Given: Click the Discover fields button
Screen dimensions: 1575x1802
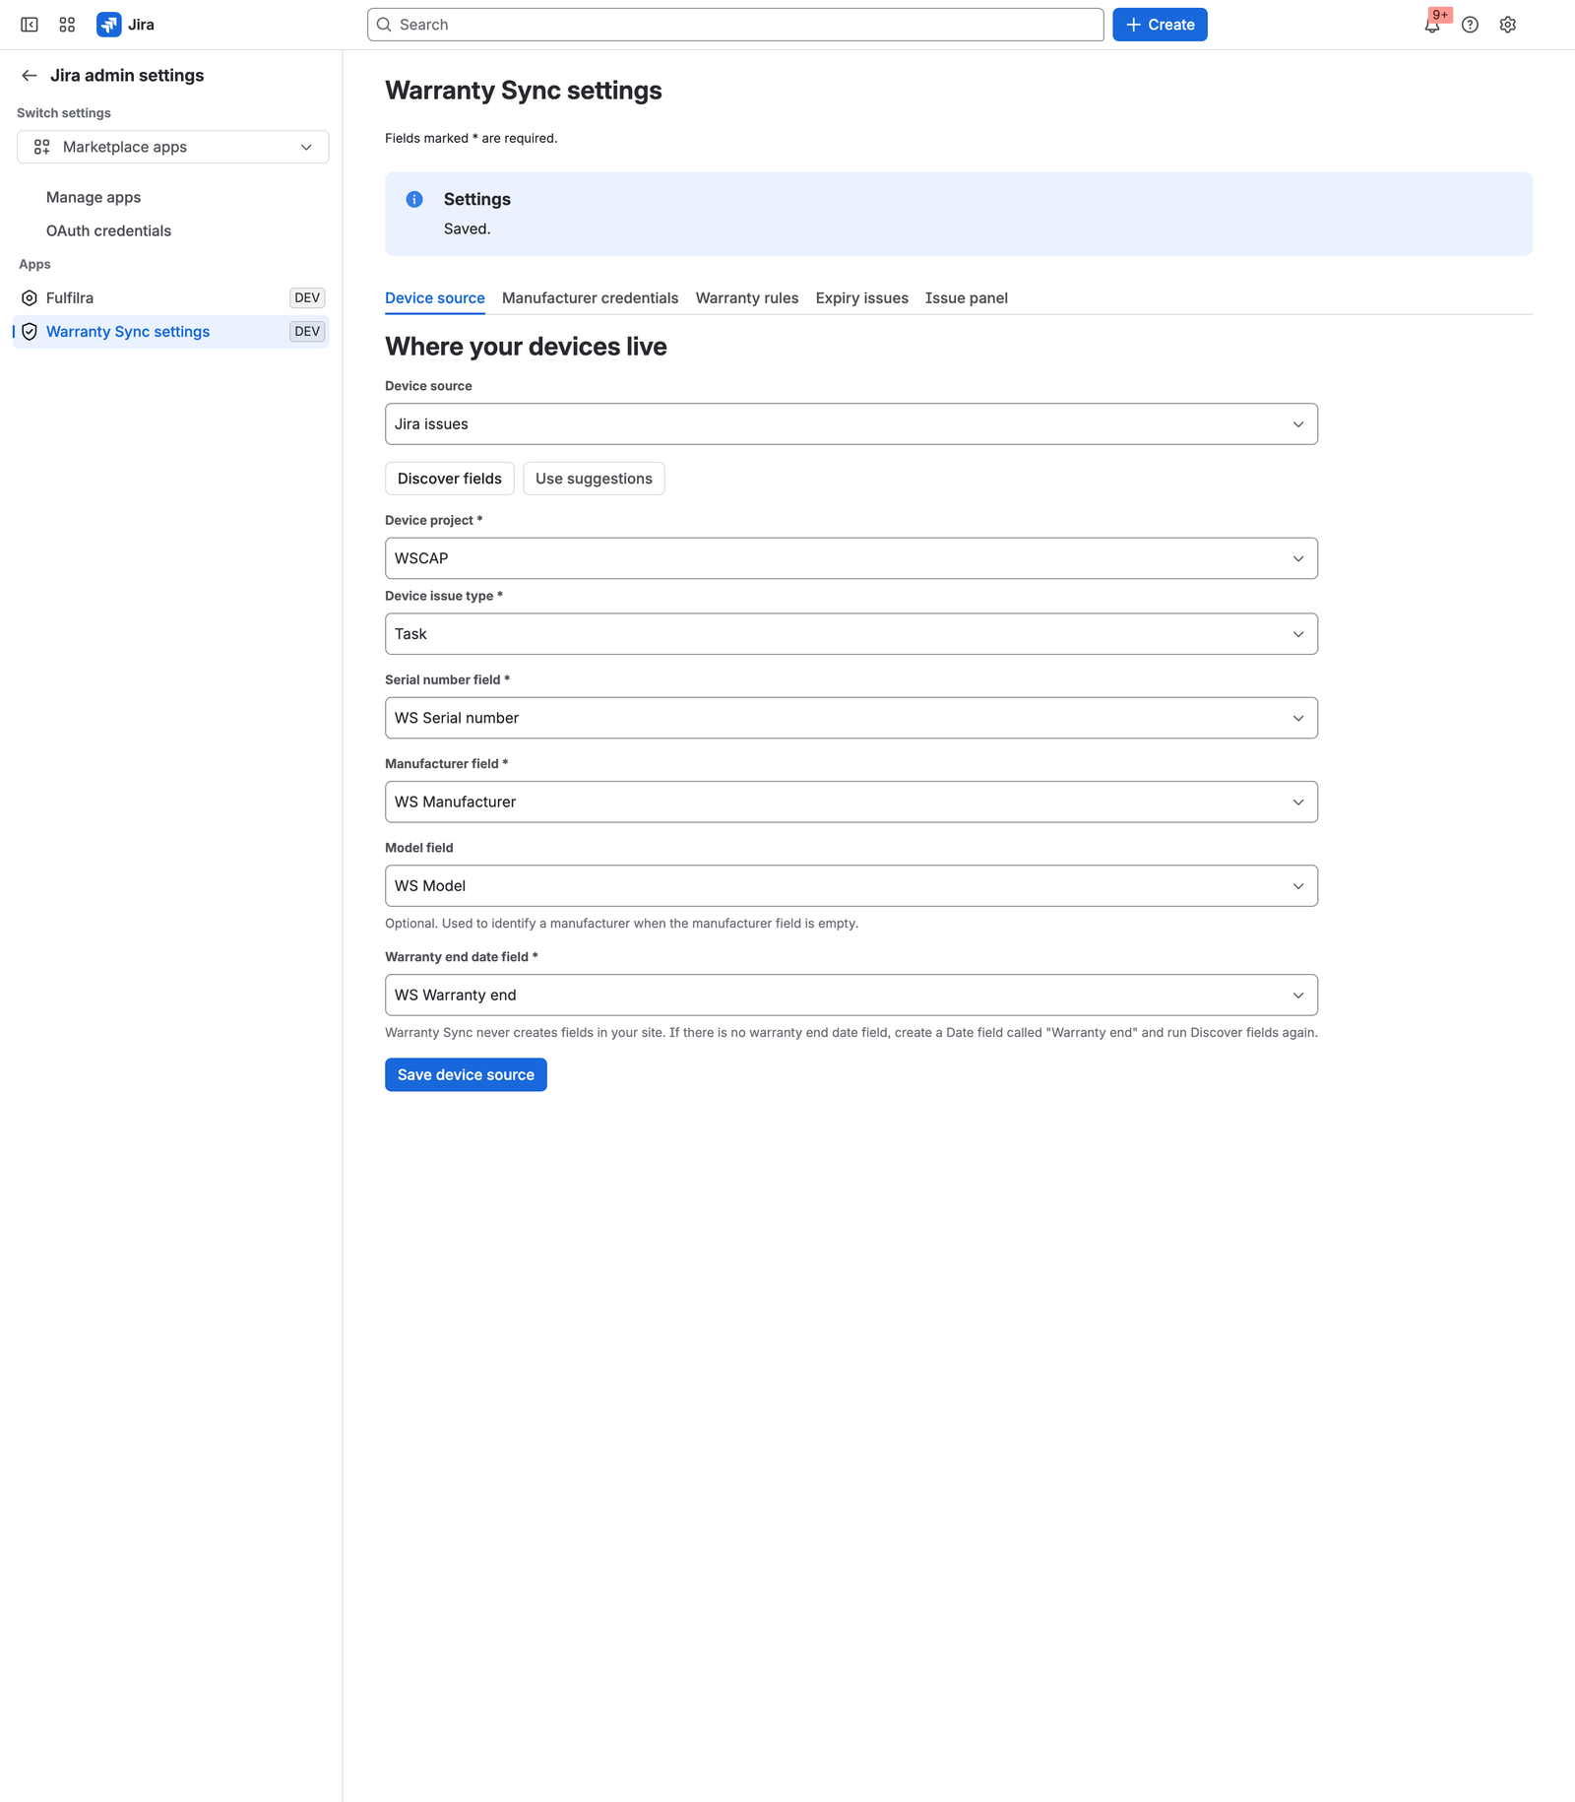Looking at the screenshot, I should 450,479.
